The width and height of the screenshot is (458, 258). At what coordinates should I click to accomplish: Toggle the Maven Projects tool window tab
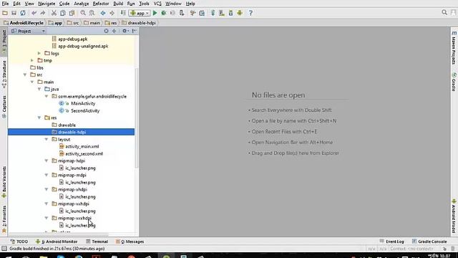[x=454, y=48]
